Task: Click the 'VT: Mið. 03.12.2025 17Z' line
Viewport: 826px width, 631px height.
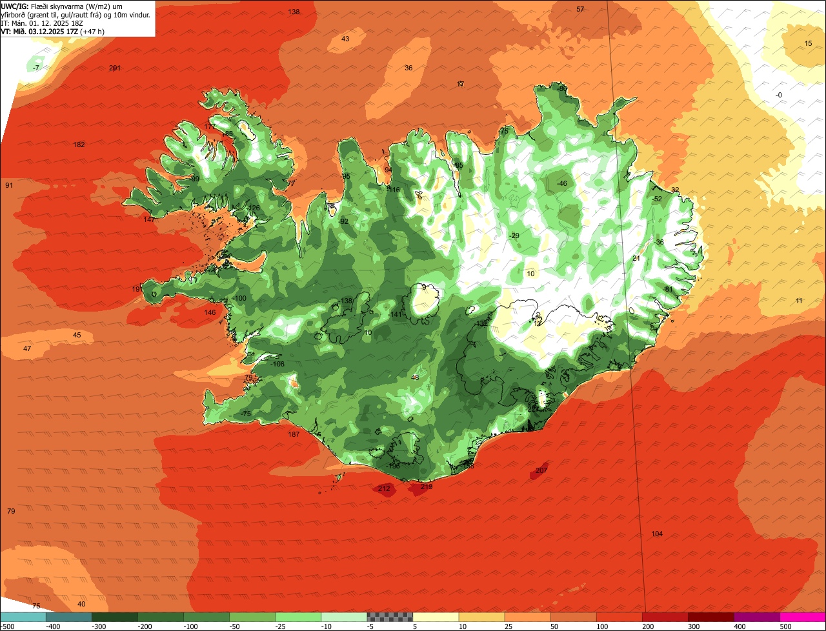Action: click(53, 31)
